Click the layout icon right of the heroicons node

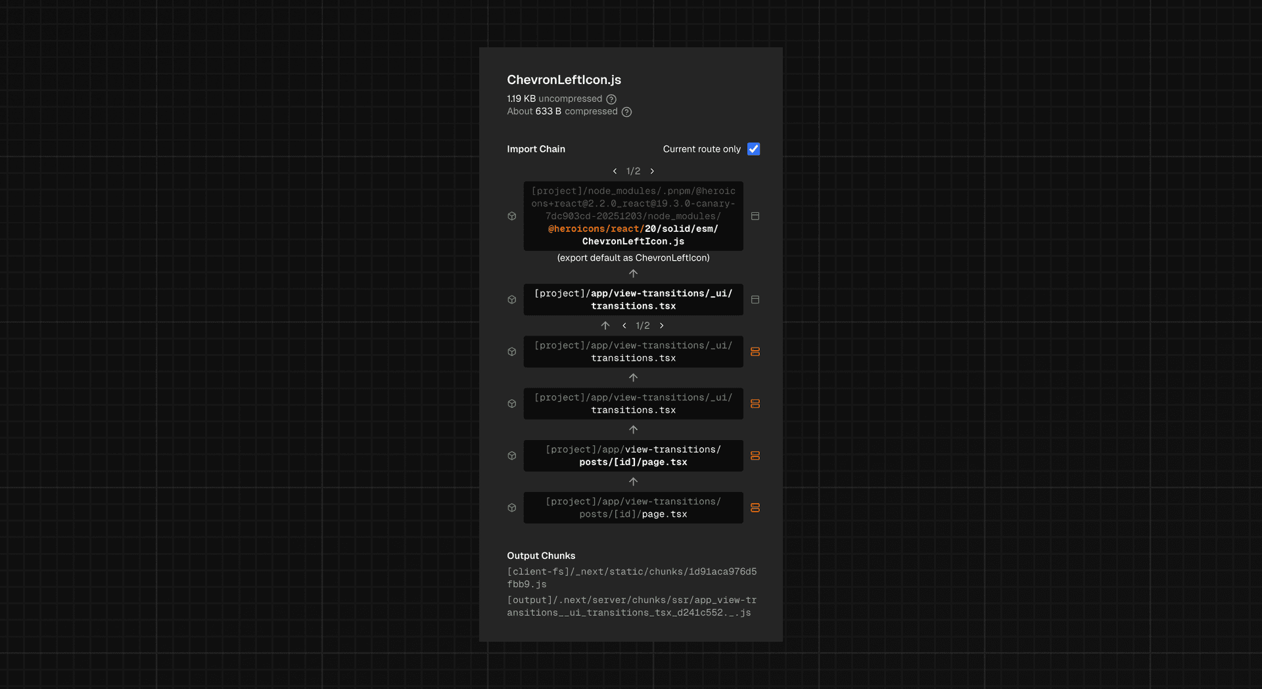coord(755,216)
